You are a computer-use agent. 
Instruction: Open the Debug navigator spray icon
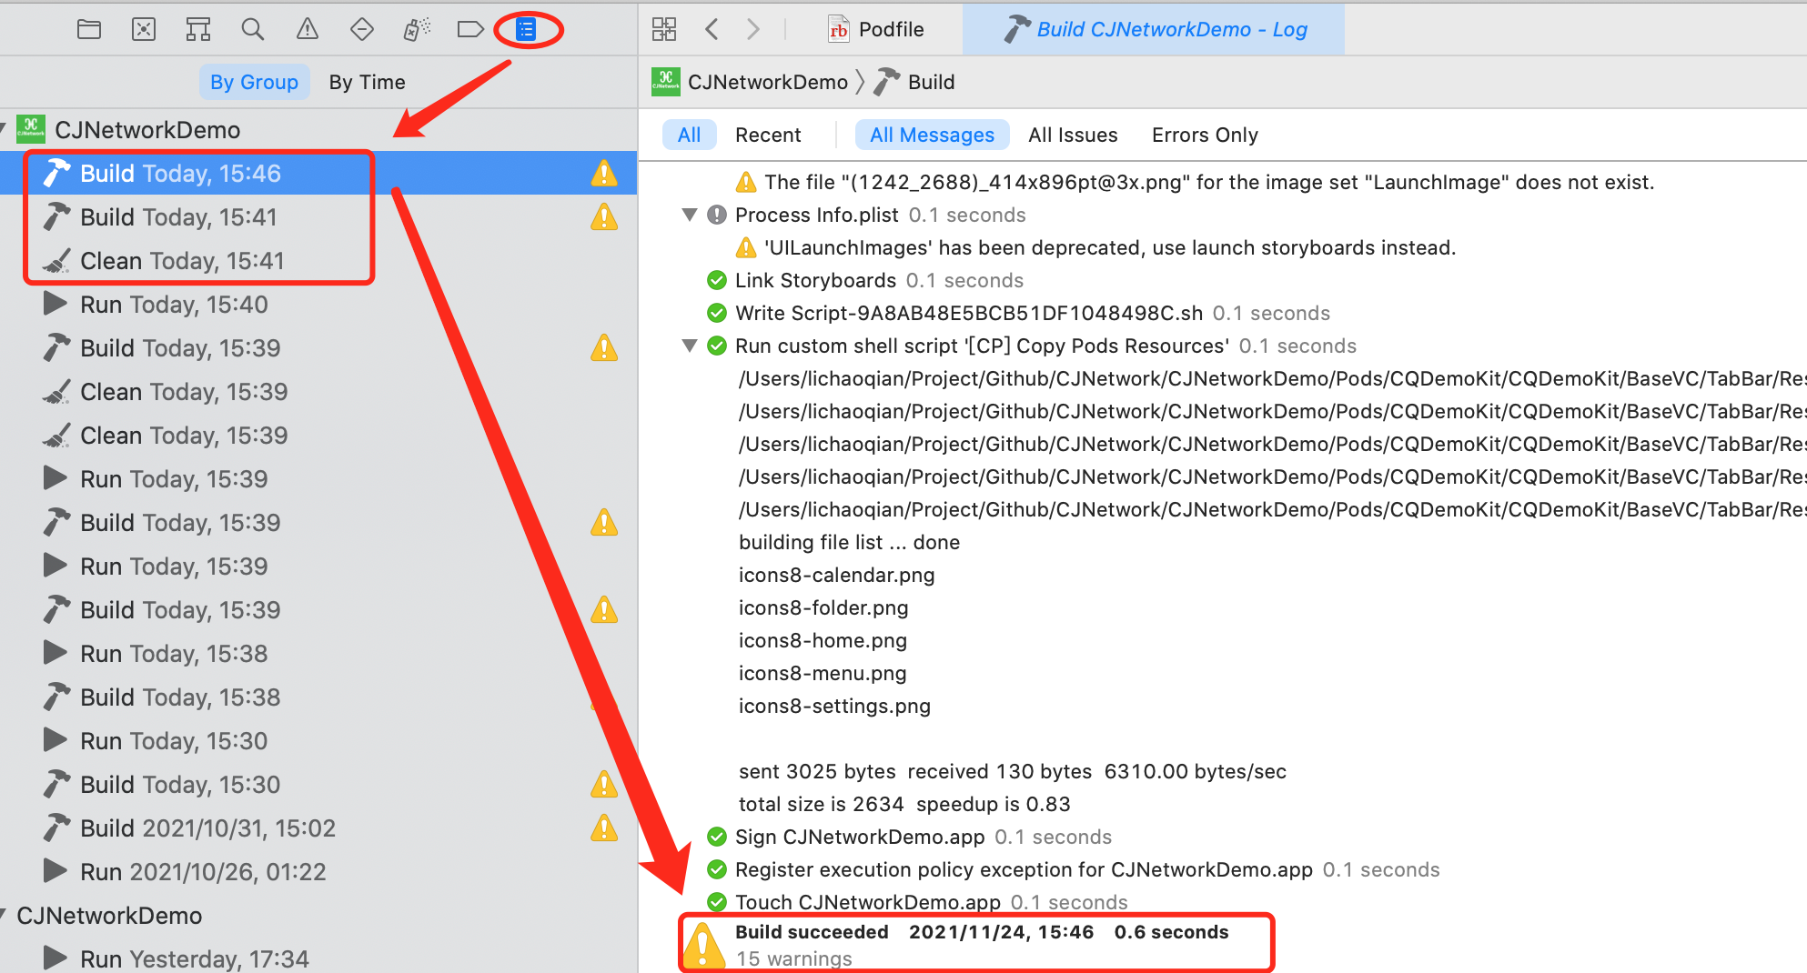[417, 30]
